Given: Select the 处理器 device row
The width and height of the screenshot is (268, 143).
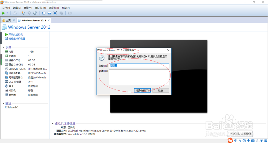Looking at the screenshot, I should coord(26,56).
